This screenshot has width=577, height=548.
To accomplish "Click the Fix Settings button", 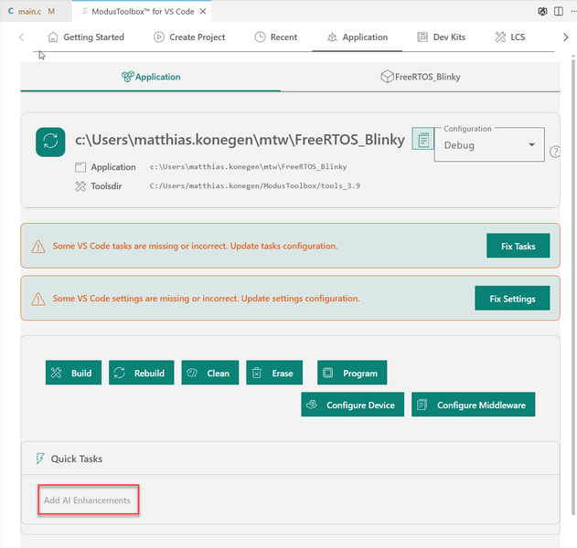I will coord(512,299).
